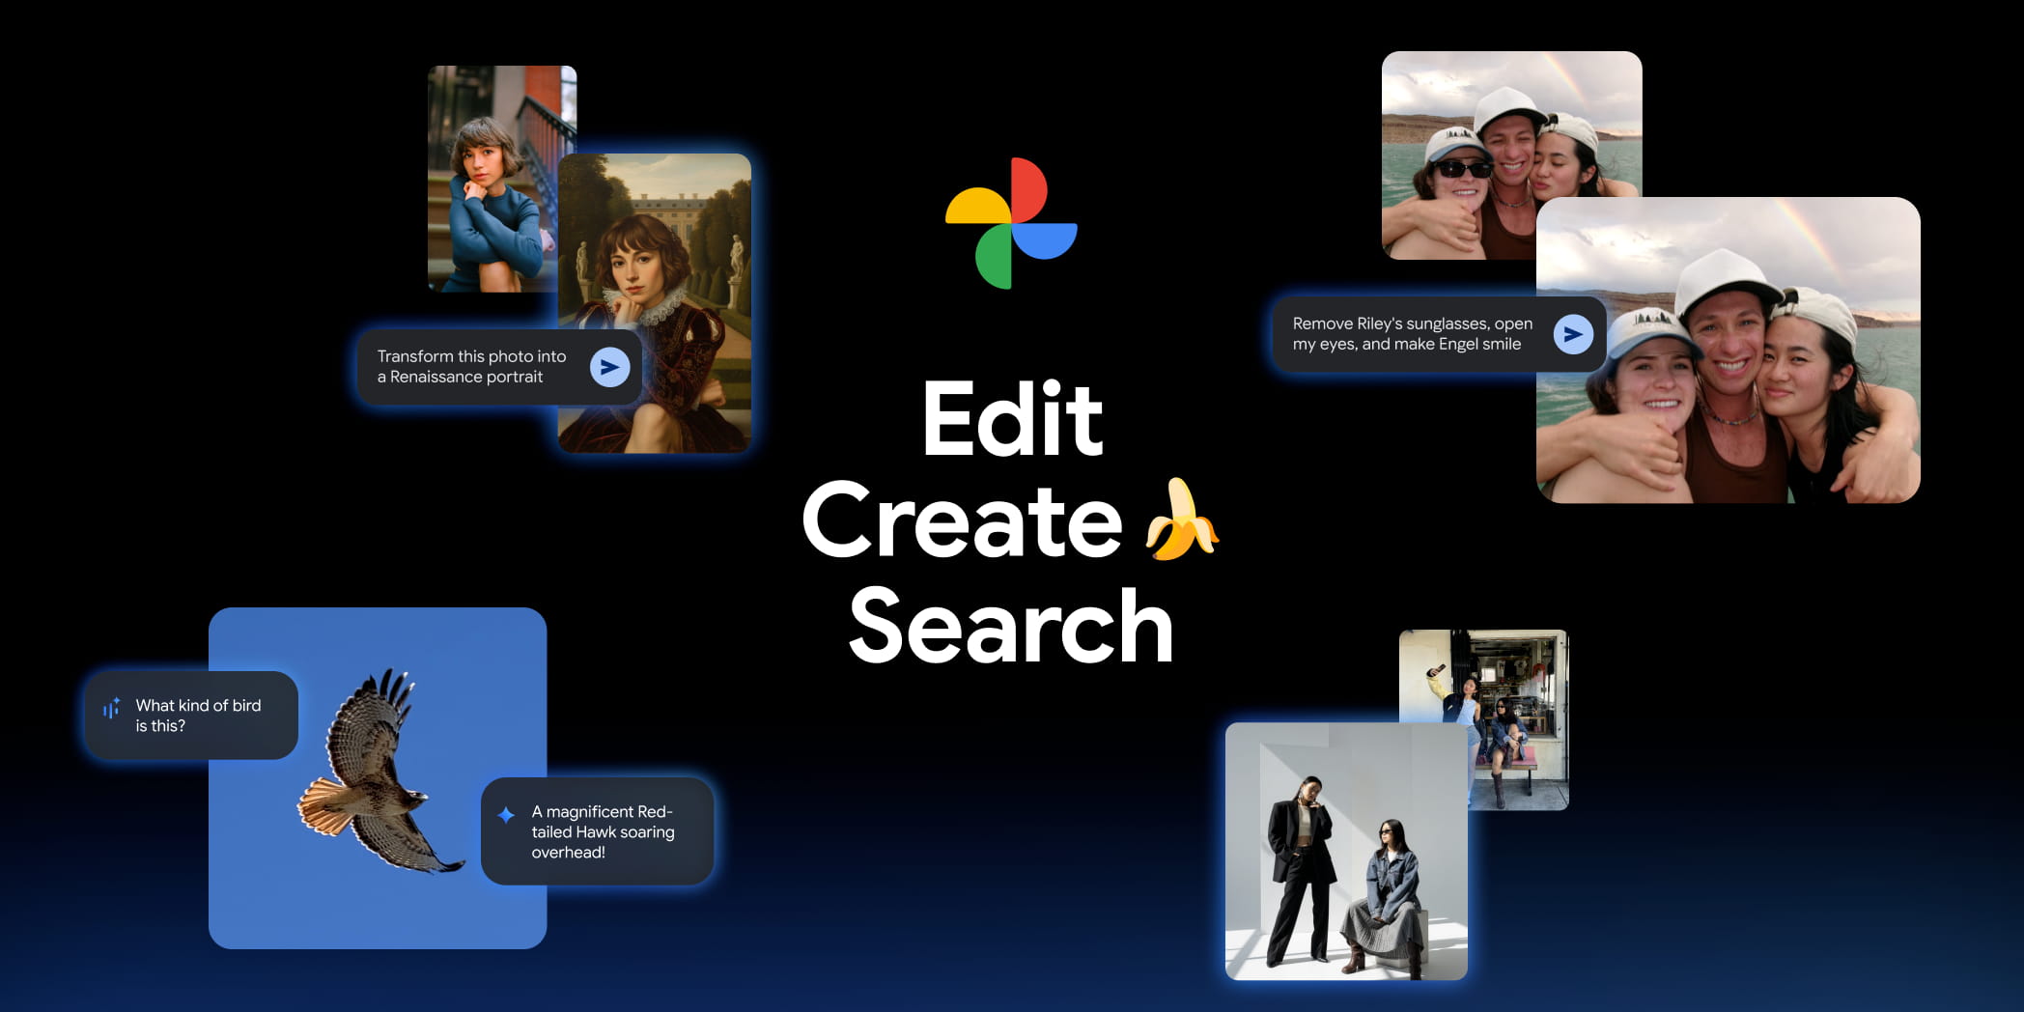Open the studio photo of two women posing
Screen dimensions: 2024x1012
[x=1346, y=851]
